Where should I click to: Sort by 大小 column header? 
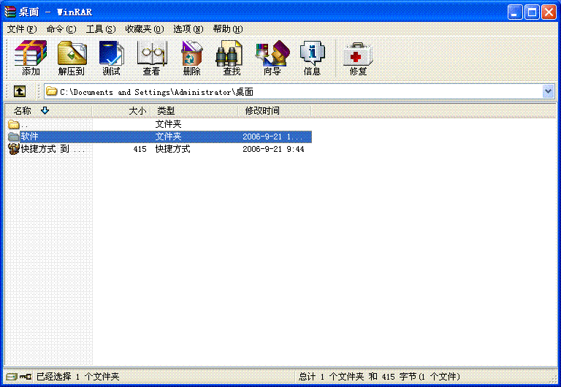[x=122, y=111]
